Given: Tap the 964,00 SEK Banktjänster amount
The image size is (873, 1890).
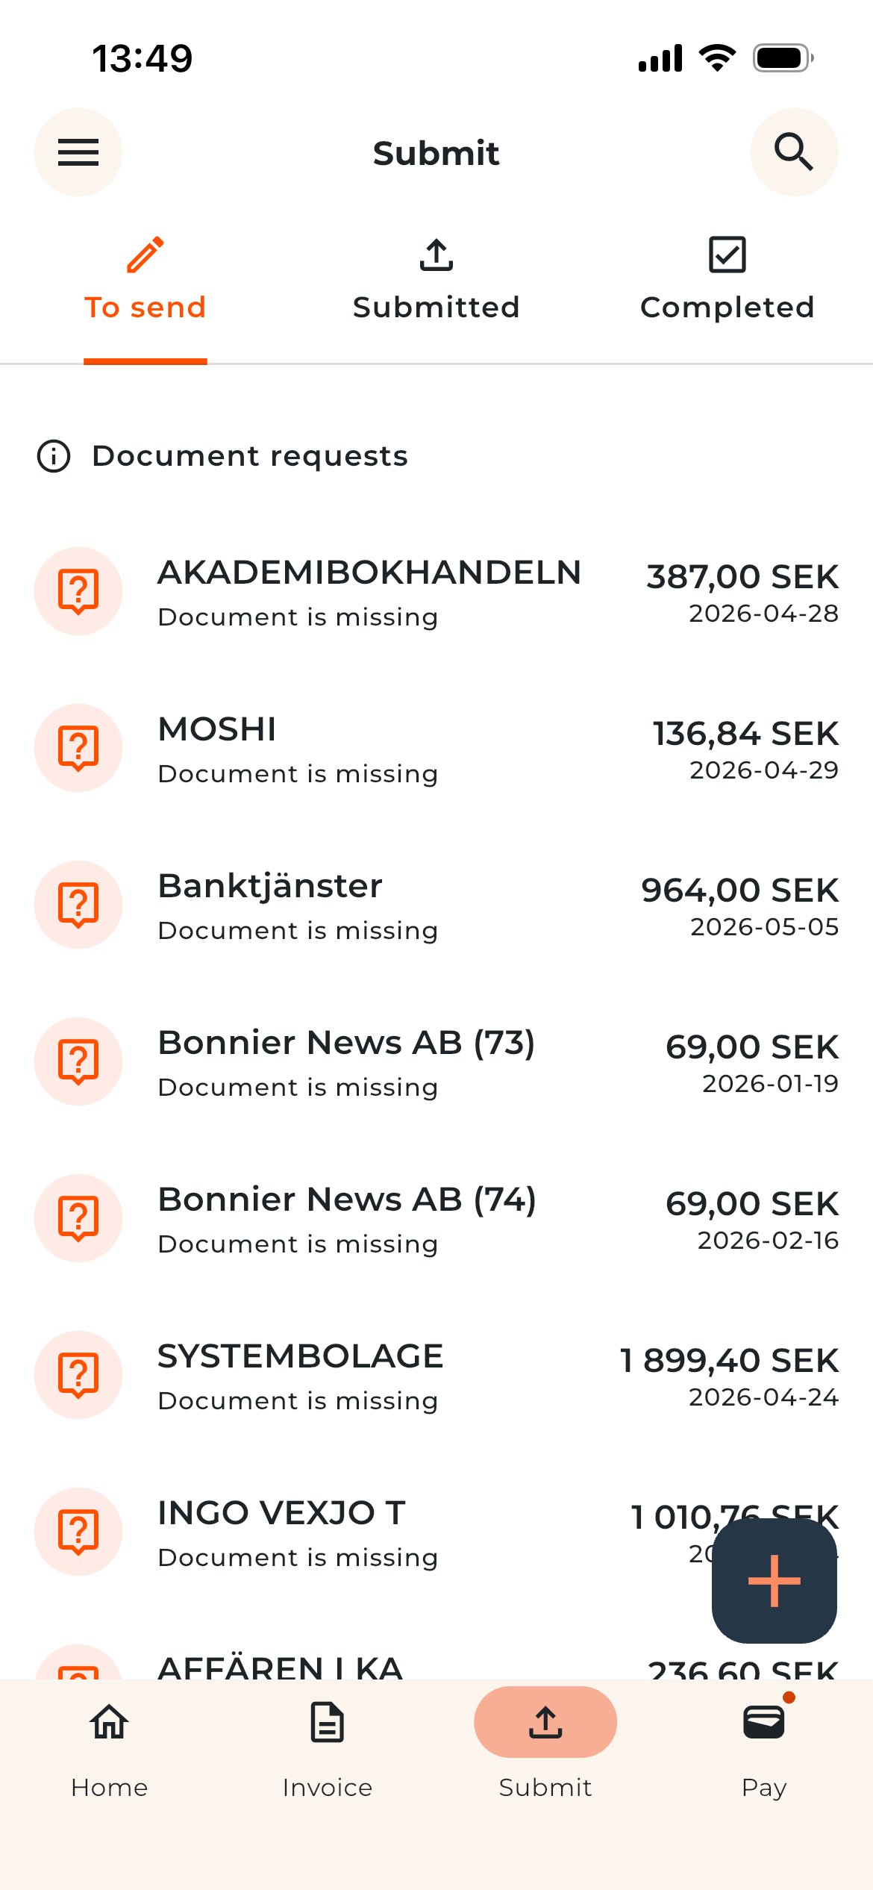Looking at the screenshot, I should tap(740, 890).
